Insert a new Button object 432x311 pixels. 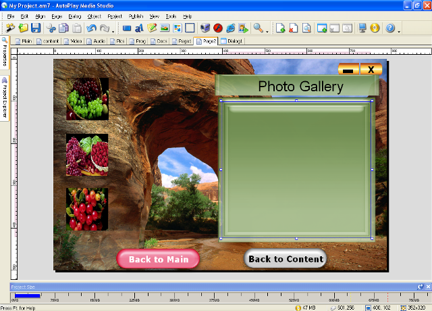[x=127, y=28]
